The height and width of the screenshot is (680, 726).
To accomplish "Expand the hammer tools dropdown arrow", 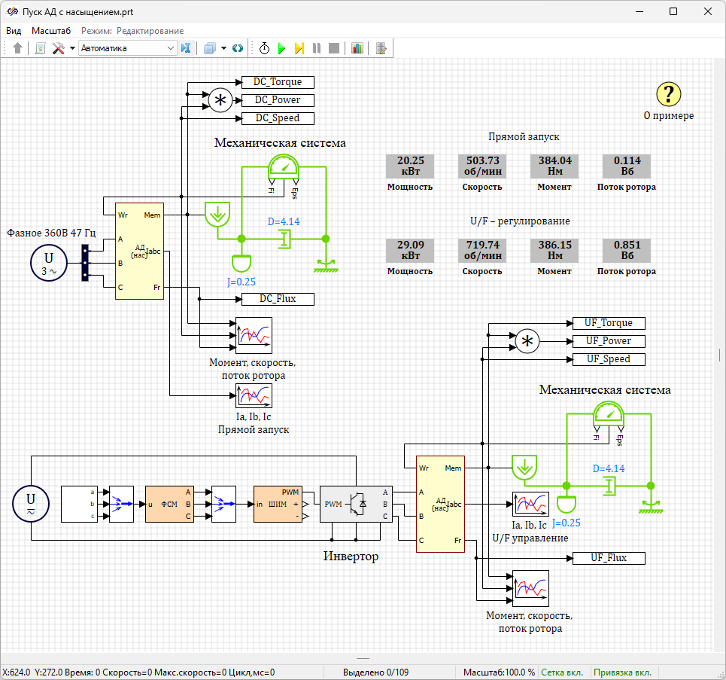I will pos(73,48).
